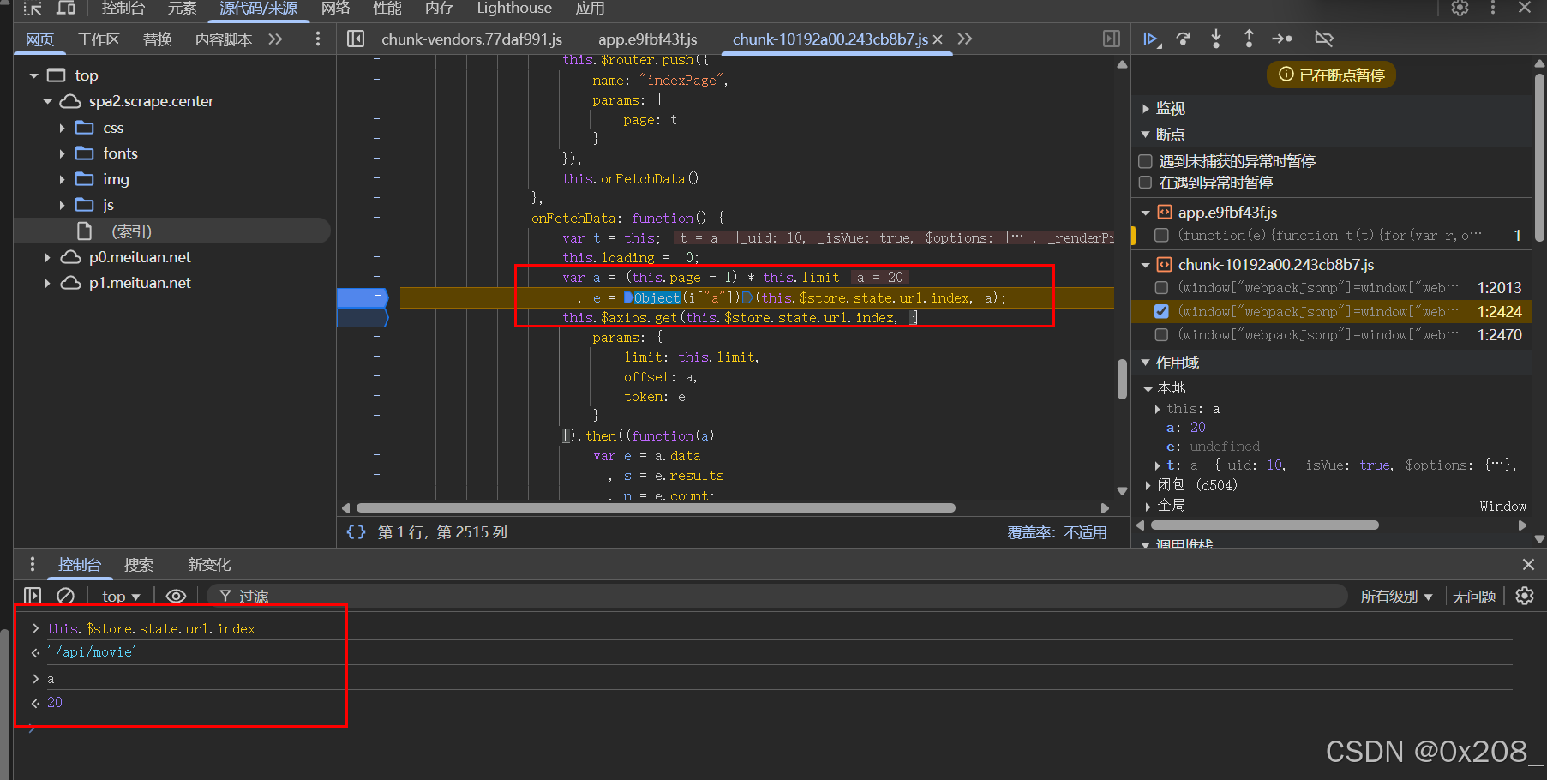Expand p1.meituan.net domain

(48, 283)
